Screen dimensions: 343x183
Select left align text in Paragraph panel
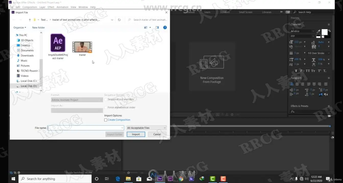tap(292, 84)
